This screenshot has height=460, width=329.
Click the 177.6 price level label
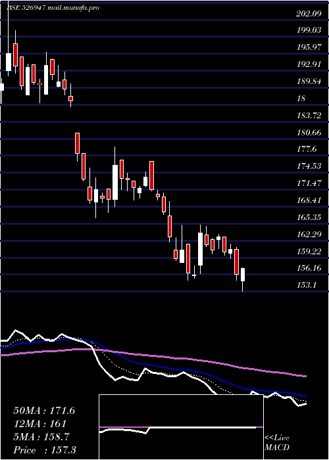(307, 149)
